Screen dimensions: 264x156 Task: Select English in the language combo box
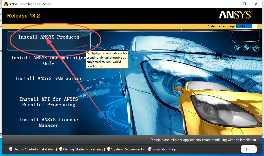[x=244, y=26]
